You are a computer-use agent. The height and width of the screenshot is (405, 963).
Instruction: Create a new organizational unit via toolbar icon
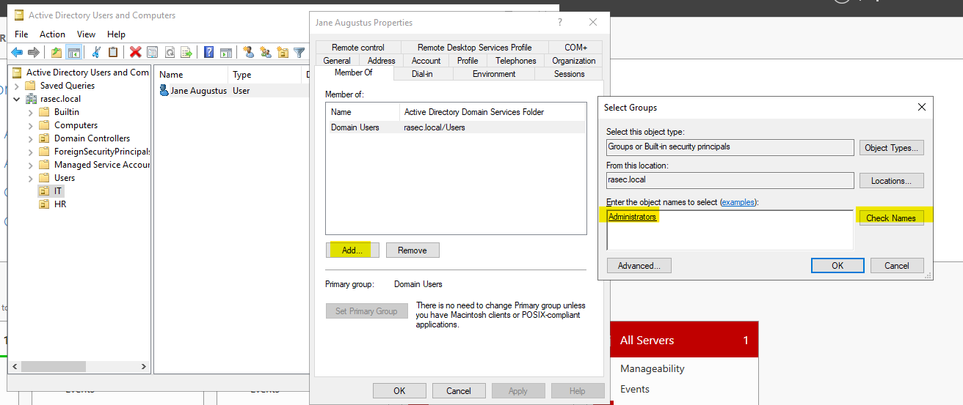282,52
